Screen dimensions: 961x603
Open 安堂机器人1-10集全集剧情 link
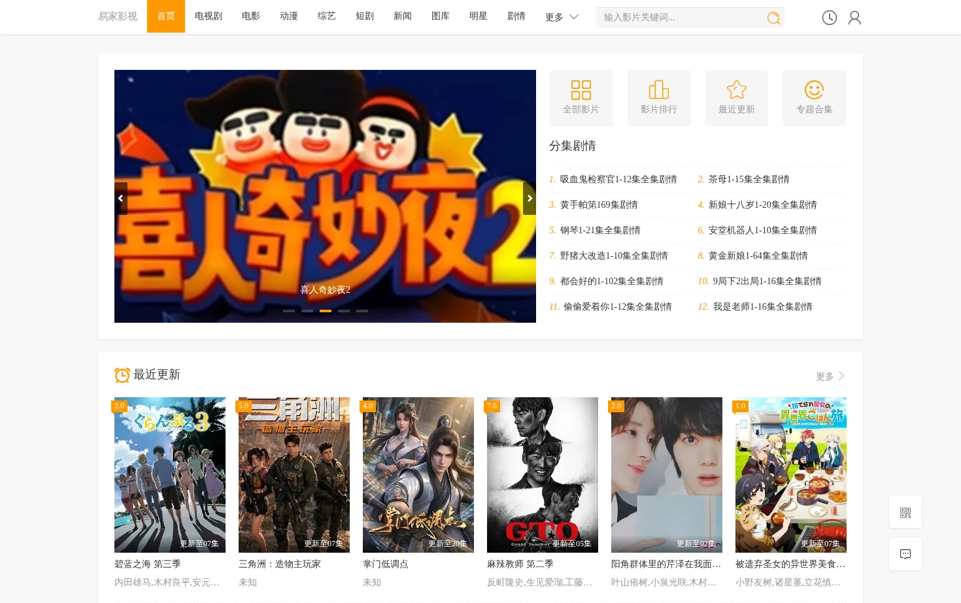point(763,230)
